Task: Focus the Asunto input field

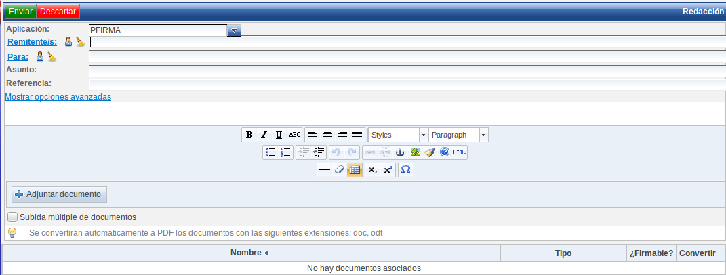Action: click(407, 71)
